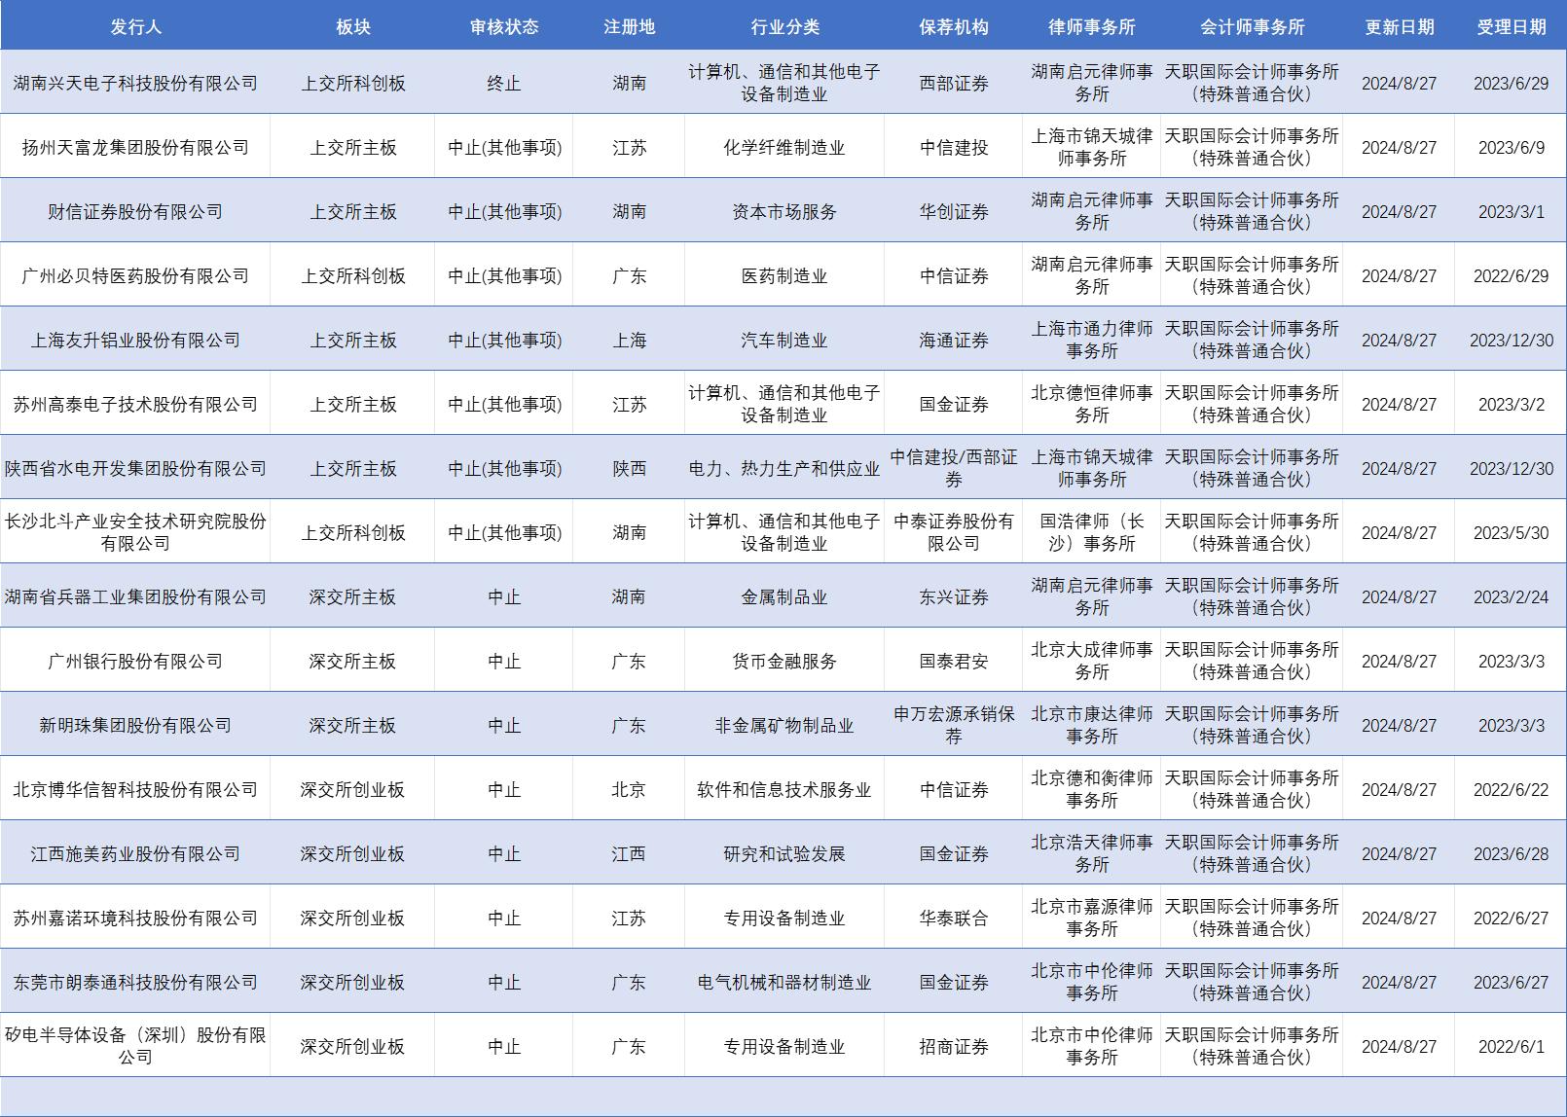
Task: Click the 行业分类 column header
Action: pyautogui.click(x=784, y=27)
